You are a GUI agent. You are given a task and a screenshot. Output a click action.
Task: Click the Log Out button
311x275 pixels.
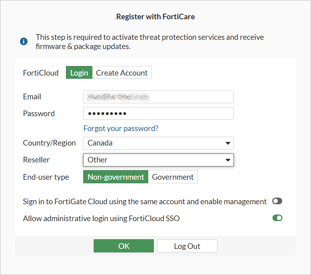(187, 246)
